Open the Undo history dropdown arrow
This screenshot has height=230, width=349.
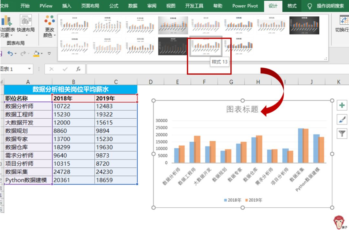[16, 54]
